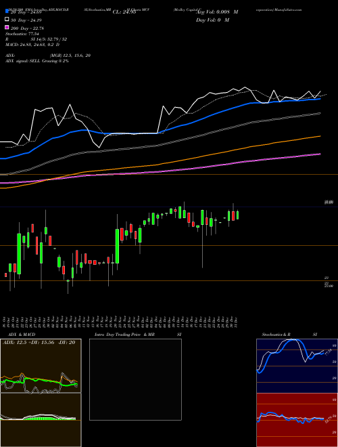
Task: Click the RSI 14/3: 52.79 / 52 text
Action: [x=36, y=39]
